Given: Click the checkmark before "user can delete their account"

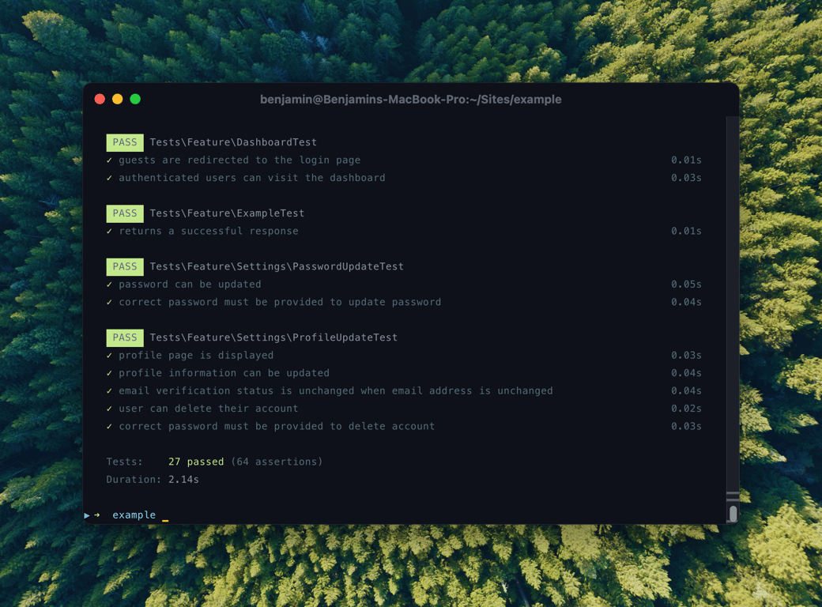Looking at the screenshot, I should (x=109, y=408).
